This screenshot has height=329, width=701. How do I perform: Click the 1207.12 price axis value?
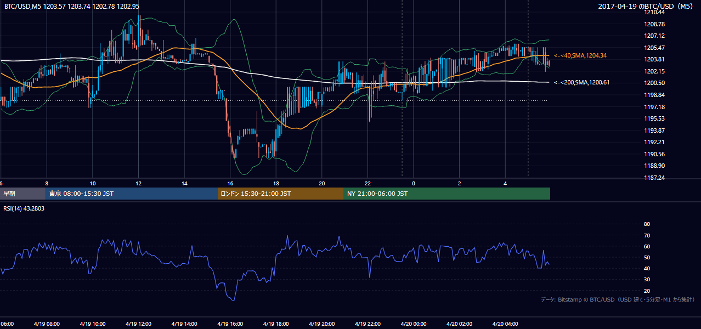(x=655, y=36)
